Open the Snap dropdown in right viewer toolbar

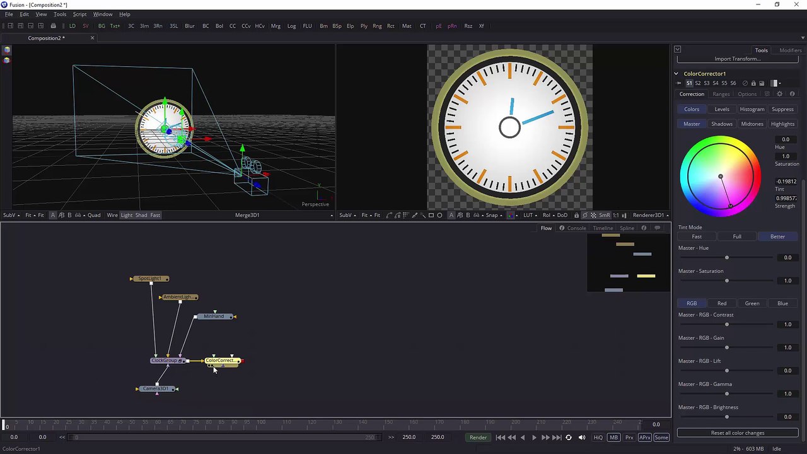coord(493,215)
